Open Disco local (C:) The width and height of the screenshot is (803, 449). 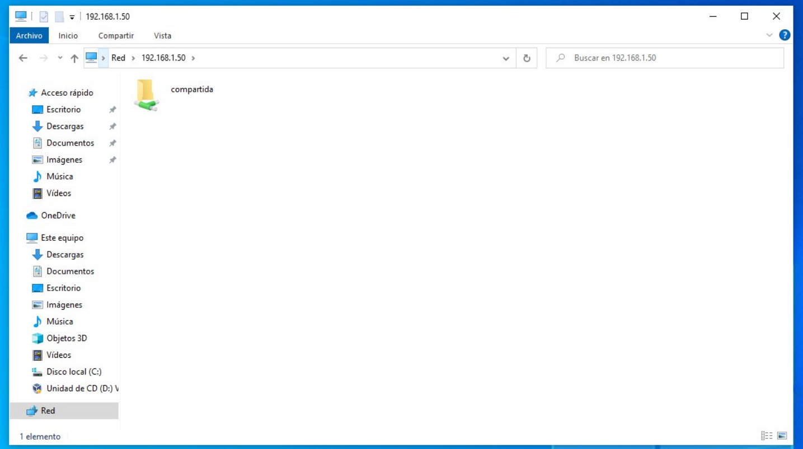pos(64,371)
